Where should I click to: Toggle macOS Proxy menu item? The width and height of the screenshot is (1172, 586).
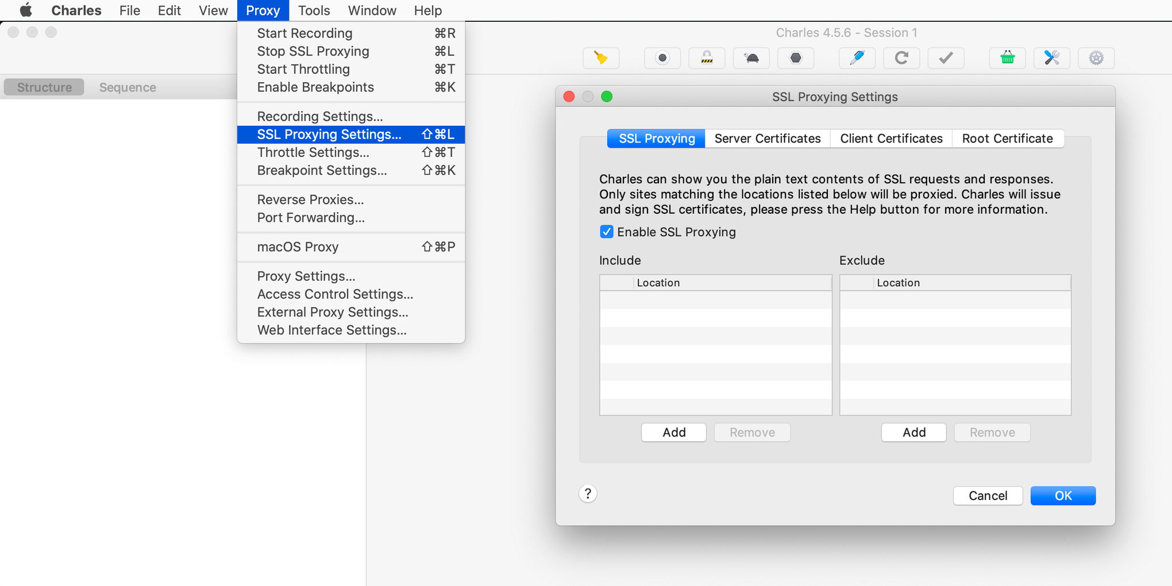coord(351,247)
